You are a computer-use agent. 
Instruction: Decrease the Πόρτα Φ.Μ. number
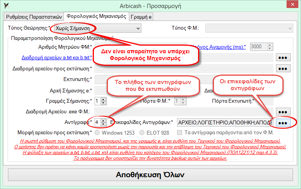coord(183,103)
